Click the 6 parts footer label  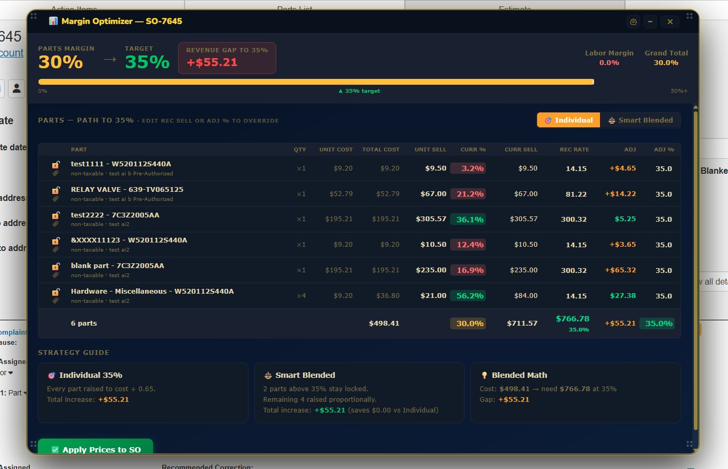pos(84,324)
